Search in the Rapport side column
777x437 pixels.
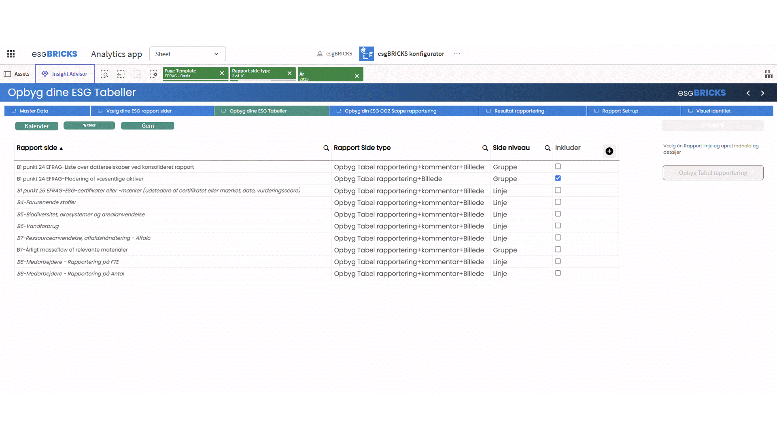pyautogui.click(x=326, y=148)
